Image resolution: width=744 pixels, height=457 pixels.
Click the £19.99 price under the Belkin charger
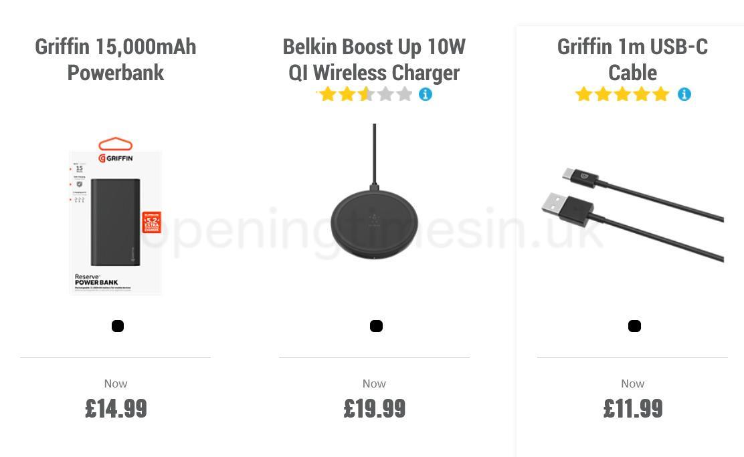(x=374, y=408)
